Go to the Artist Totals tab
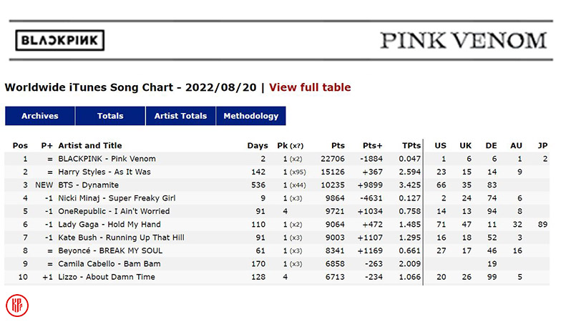The width and height of the screenshot is (561, 322). 180,116
